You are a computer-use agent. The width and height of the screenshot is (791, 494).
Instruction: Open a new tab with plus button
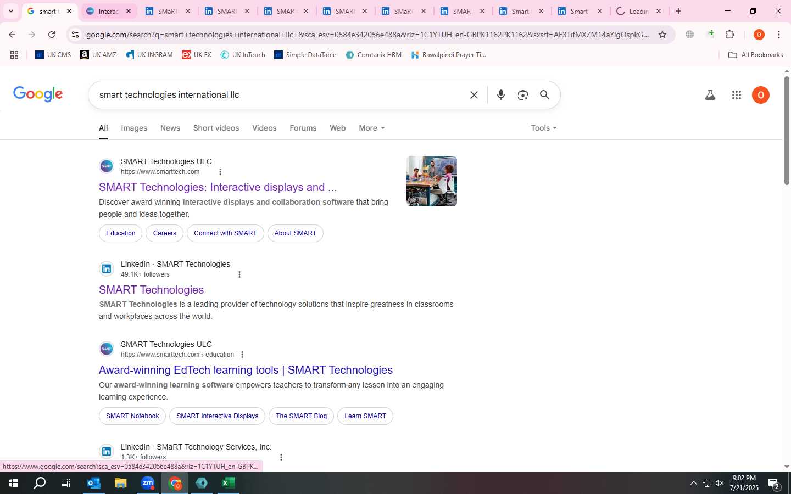(x=678, y=11)
